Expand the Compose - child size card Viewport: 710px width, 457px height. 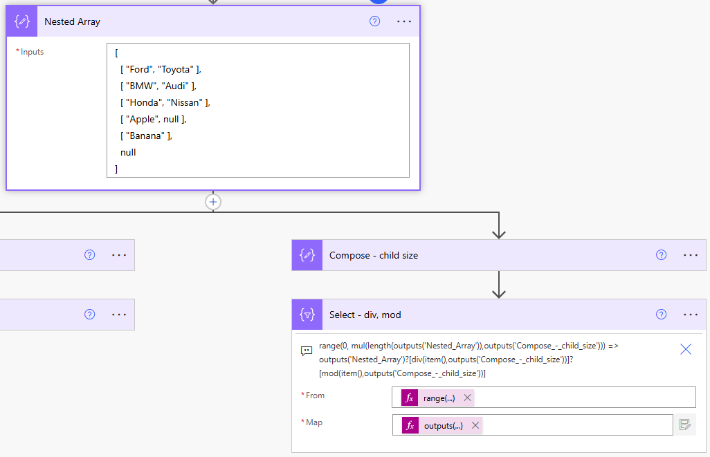click(x=484, y=255)
